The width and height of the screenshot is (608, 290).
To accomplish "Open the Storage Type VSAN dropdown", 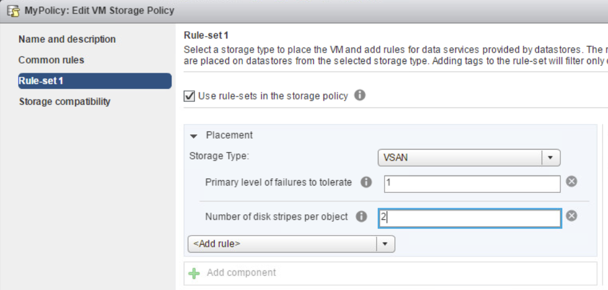I will [469, 158].
